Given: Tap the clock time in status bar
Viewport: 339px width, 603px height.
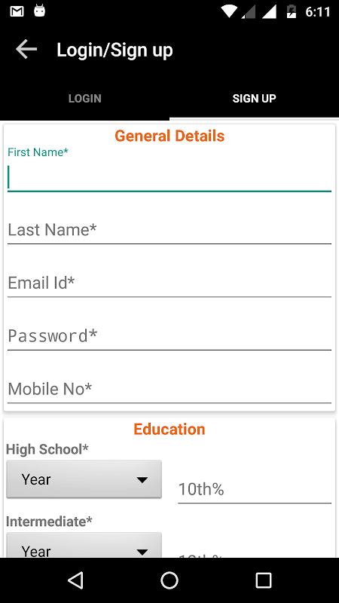Looking at the screenshot, I should tap(318, 12).
